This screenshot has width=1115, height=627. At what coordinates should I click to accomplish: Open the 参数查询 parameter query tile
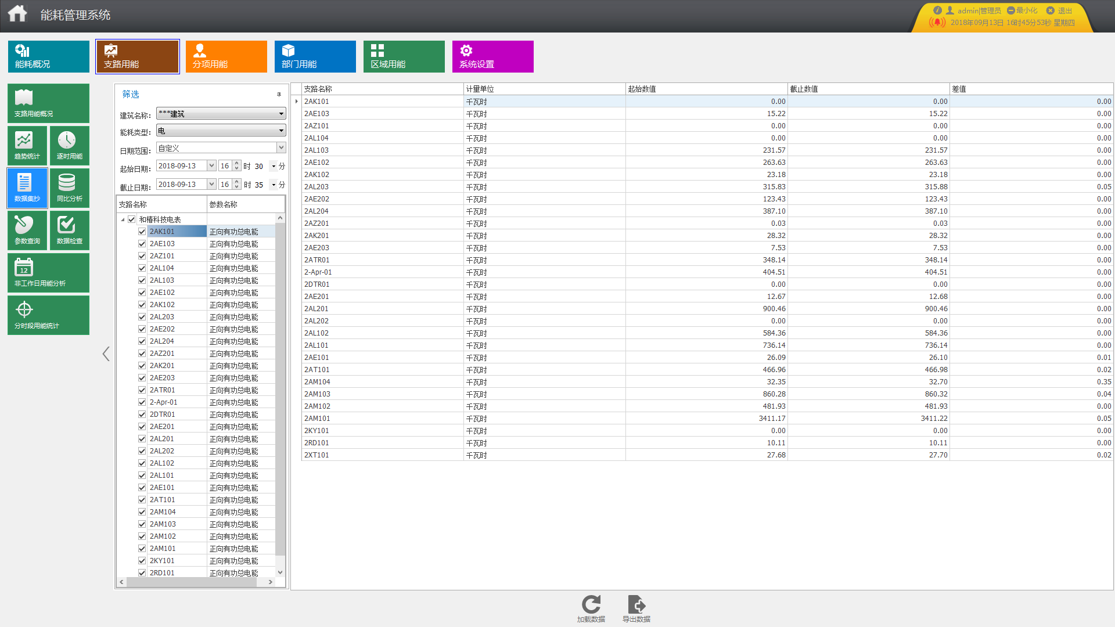pos(27,230)
